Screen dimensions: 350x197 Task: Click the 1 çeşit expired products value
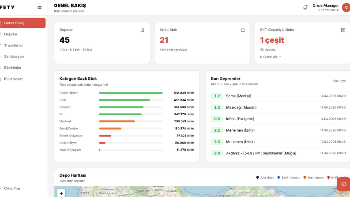272,40
